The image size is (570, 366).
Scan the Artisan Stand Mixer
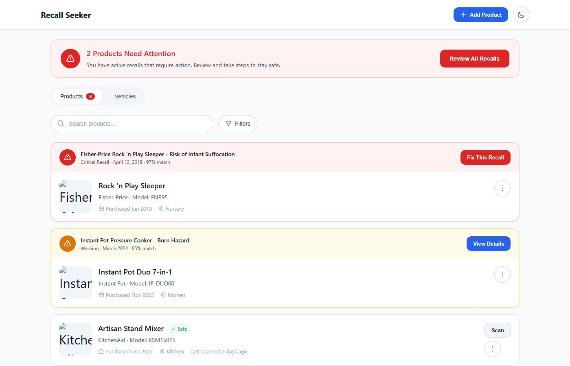point(498,330)
